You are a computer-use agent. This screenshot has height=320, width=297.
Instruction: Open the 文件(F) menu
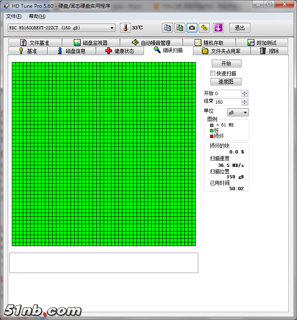coord(14,16)
